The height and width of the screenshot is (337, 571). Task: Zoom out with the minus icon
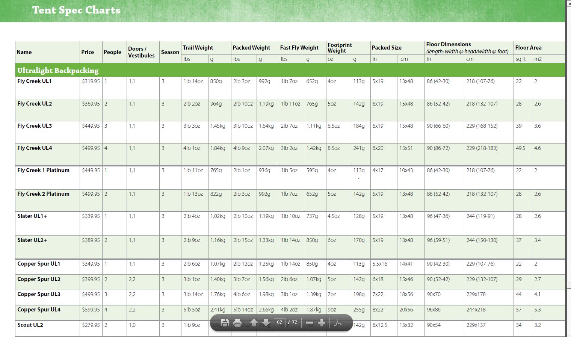tap(310, 323)
